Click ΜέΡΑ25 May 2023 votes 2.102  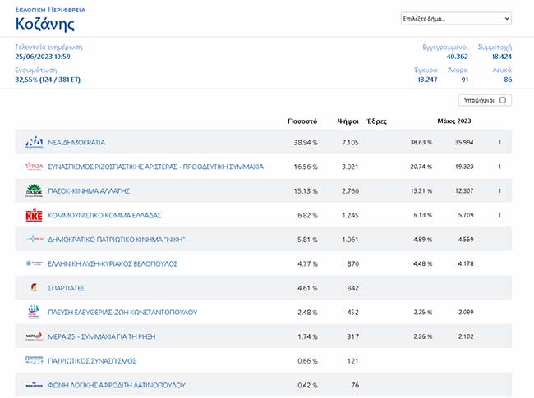click(x=466, y=336)
